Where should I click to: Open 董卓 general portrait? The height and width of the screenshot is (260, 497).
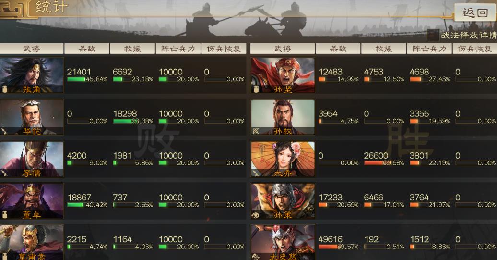coord(32,201)
